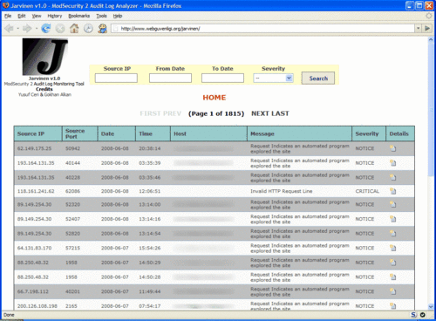The width and height of the screenshot is (436, 321).
Task: Click the Home house icon in toolbar
Action: [74, 29]
